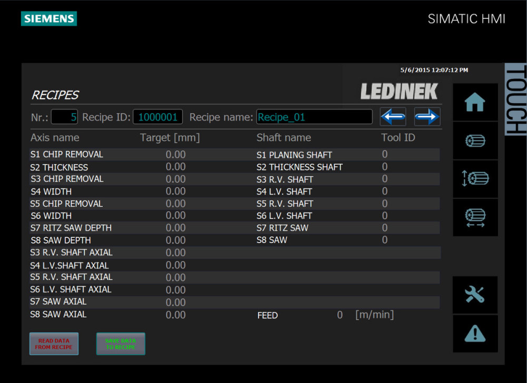
Task: Select S6 L.V. SHAFT AXIAL target value
Action: [175, 290]
